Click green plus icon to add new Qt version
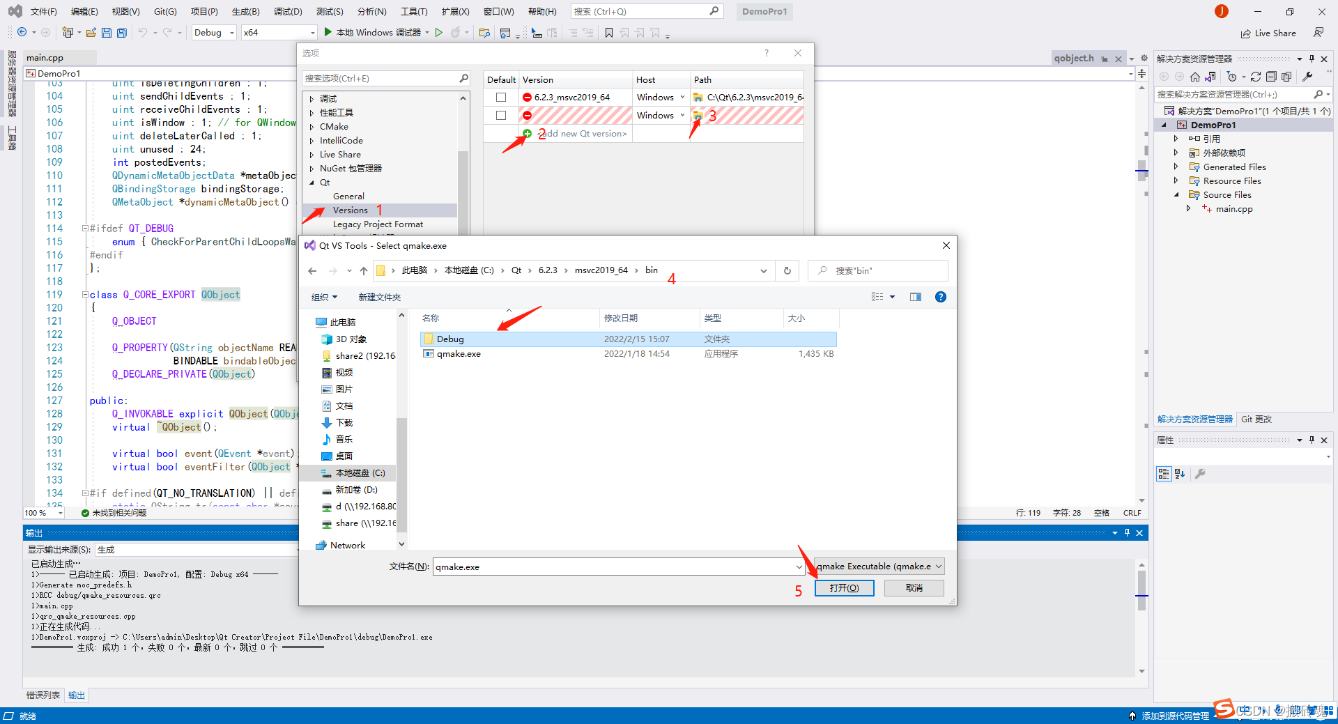 pyautogui.click(x=528, y=134)
